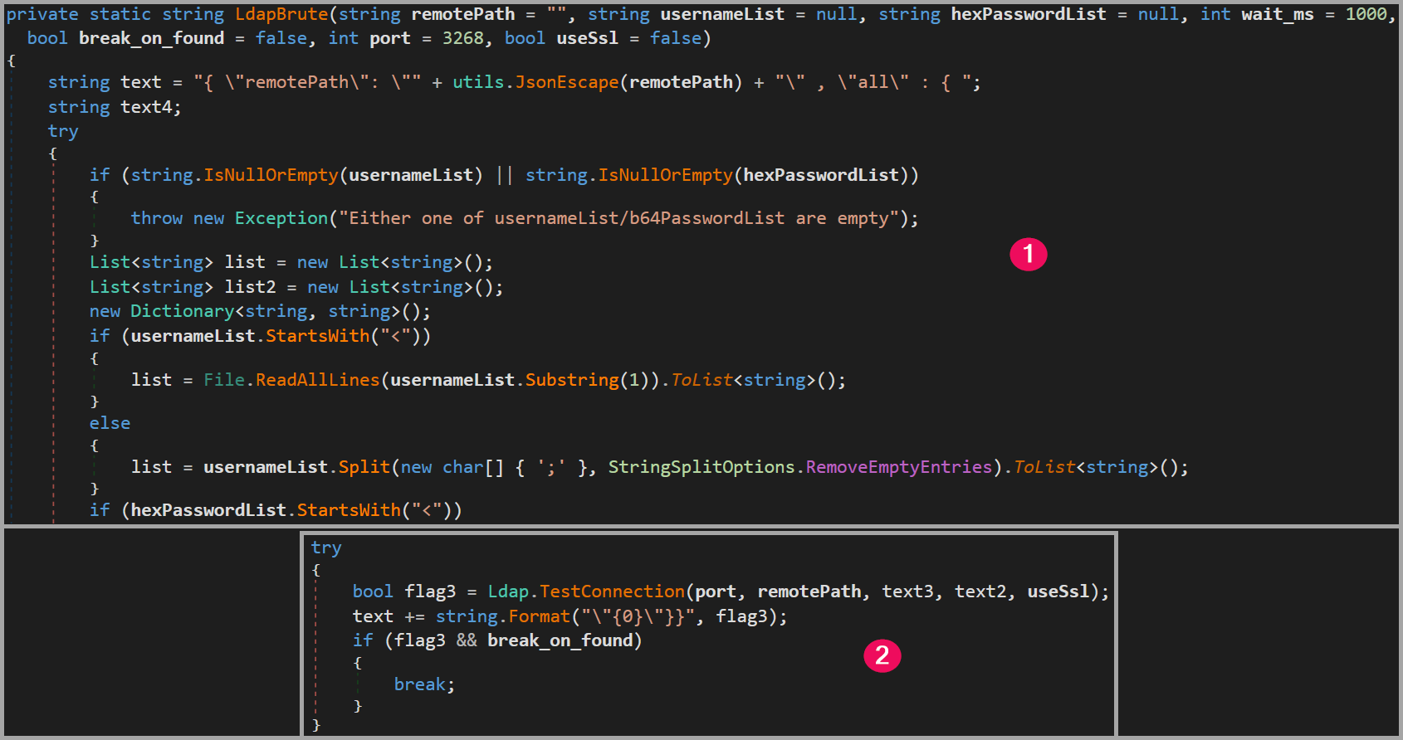The image size is (1403, 740).
Task: Click the 'try' keyword above TestConnection
Action: 326,548
